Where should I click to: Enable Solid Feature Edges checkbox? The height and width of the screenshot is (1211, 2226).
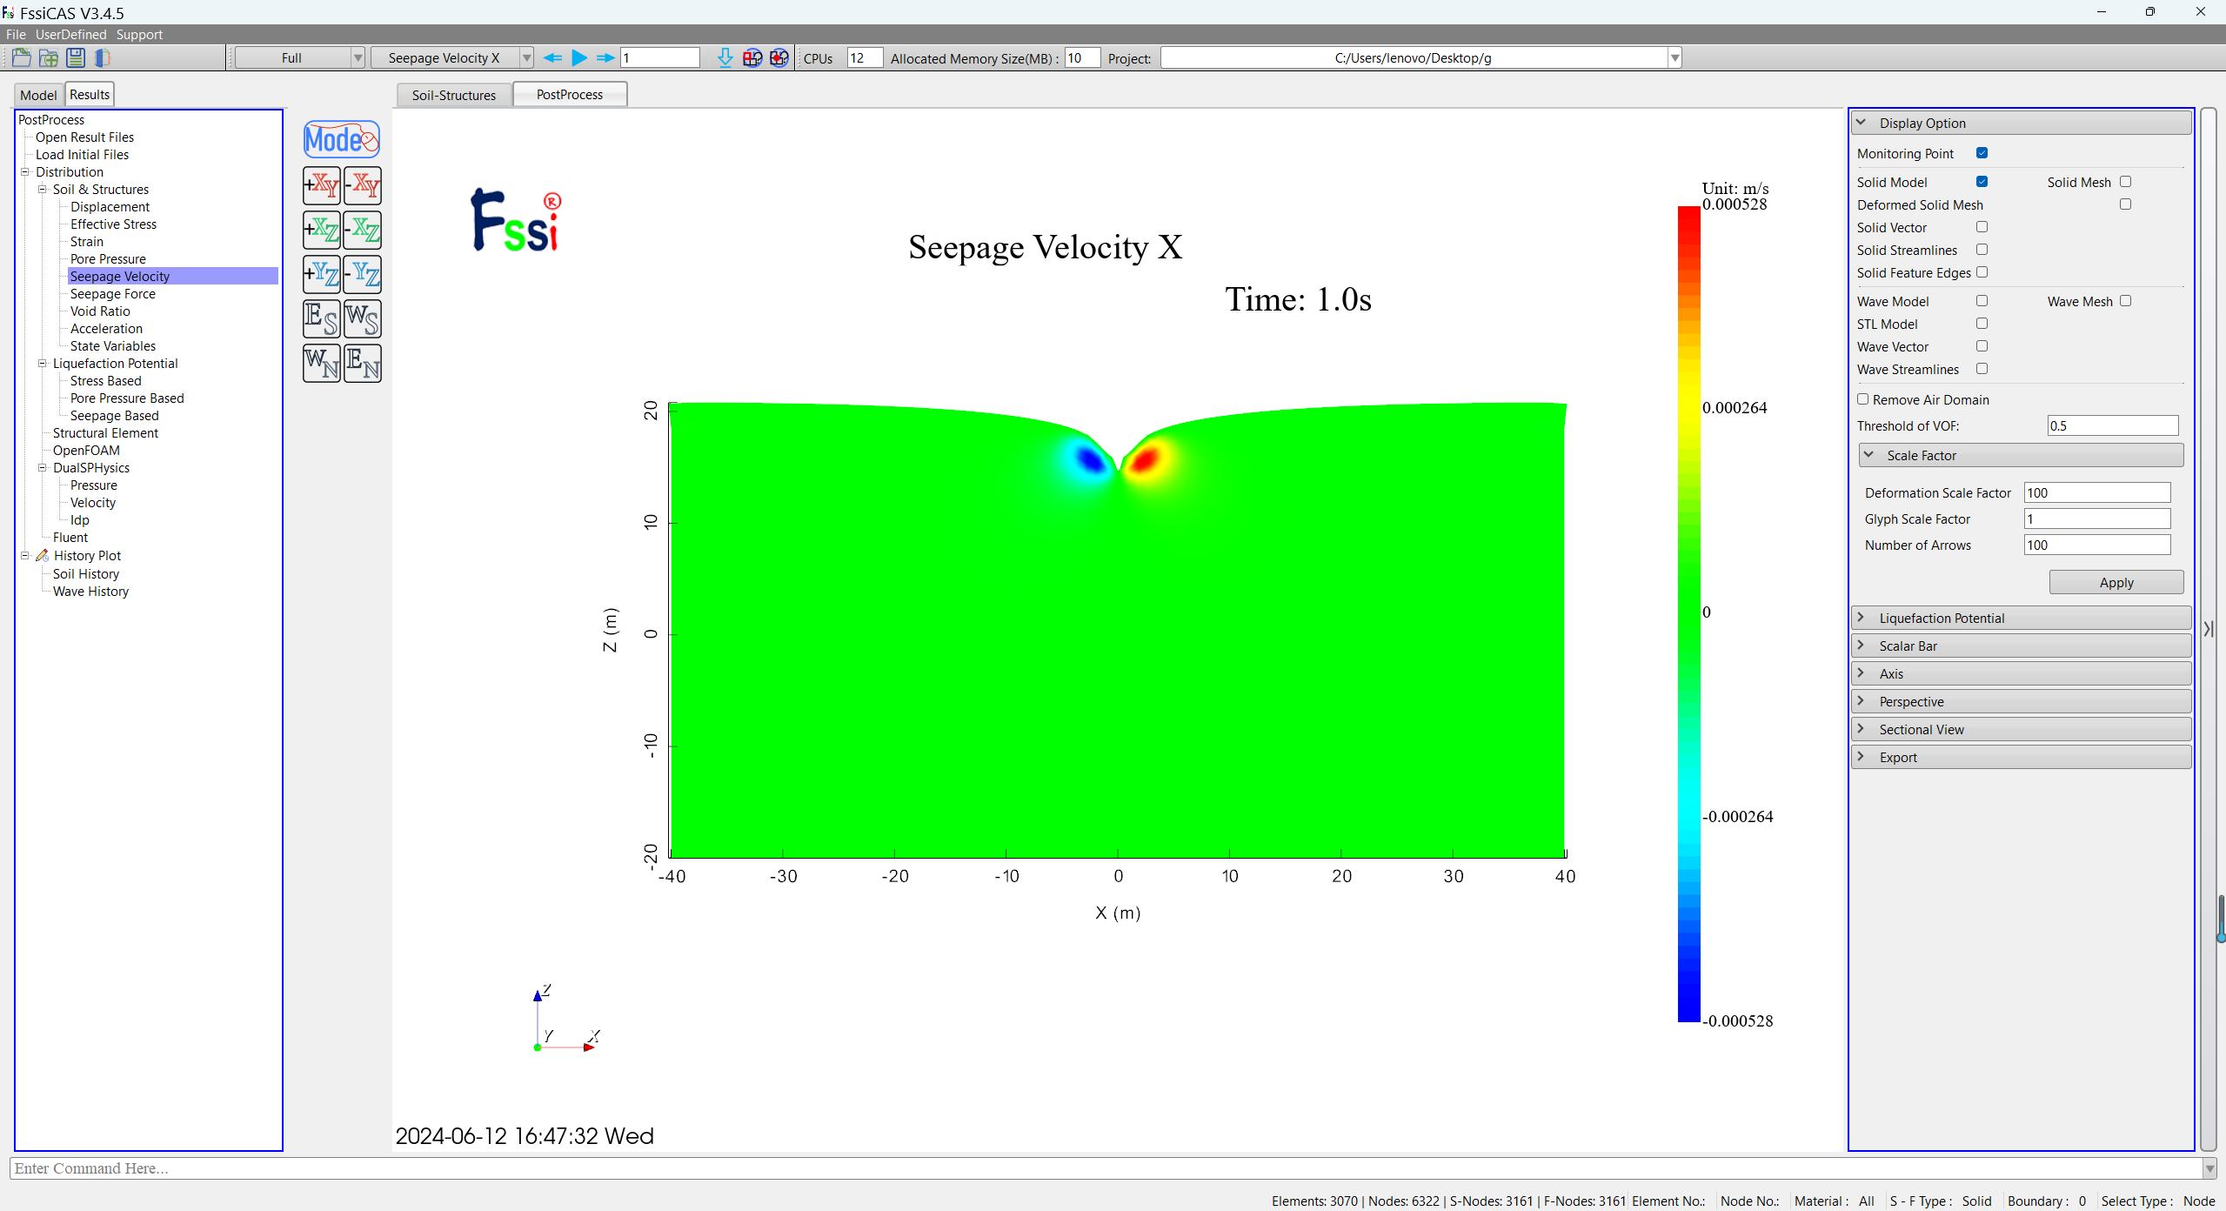pyautogui.click(x=1982, y=272)
